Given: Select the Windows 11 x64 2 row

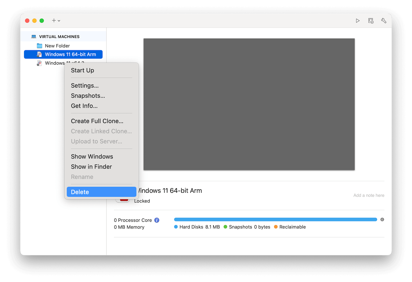Looking at the screenshot, I should coord(63,63).
